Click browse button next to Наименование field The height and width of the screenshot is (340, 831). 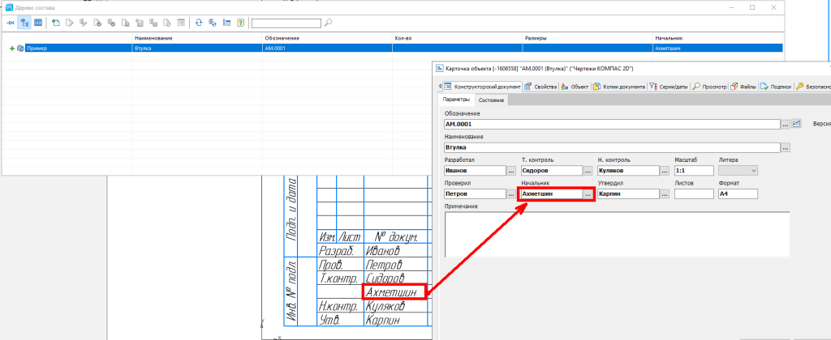click(x=785, y=148)
